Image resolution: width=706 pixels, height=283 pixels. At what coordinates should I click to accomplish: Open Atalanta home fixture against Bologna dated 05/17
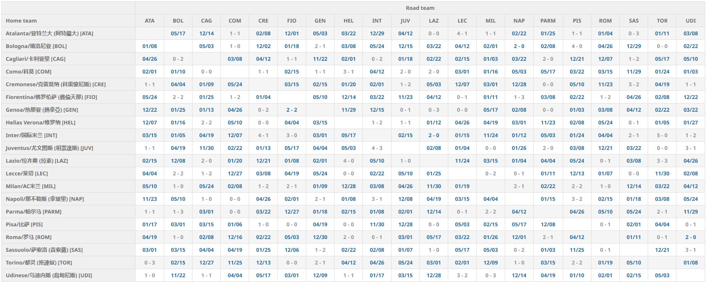tap(178, 33)
